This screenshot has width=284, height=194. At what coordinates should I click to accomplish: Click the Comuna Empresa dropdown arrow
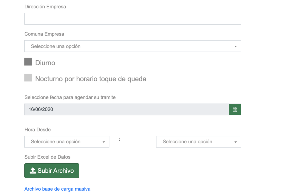pyautogui.click(x=235, y=46)
